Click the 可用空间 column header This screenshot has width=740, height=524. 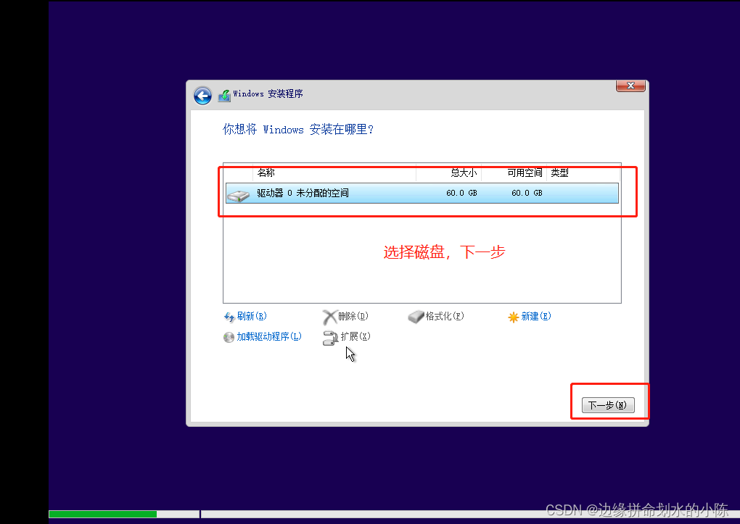tap(525, 172)
